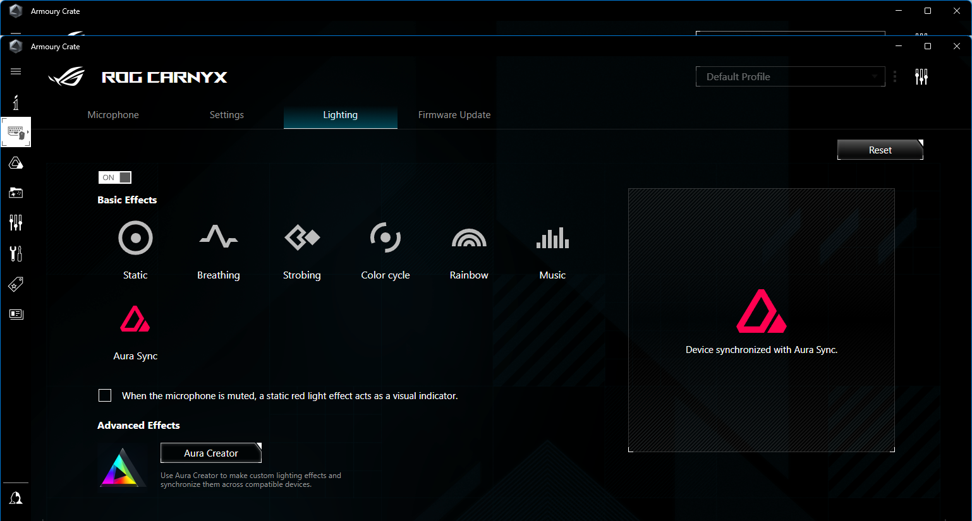Click the ROG CARNYX device title
This screenshot has height=521, width=972.
click(164, 77)
